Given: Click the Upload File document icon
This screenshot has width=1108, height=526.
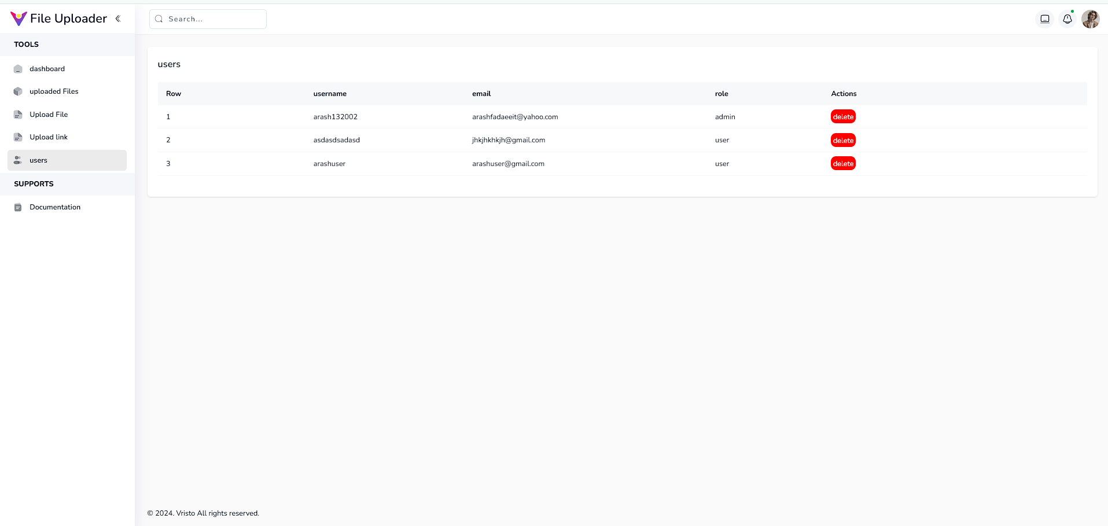Looking at the screenshot, I should coord(18,115).
